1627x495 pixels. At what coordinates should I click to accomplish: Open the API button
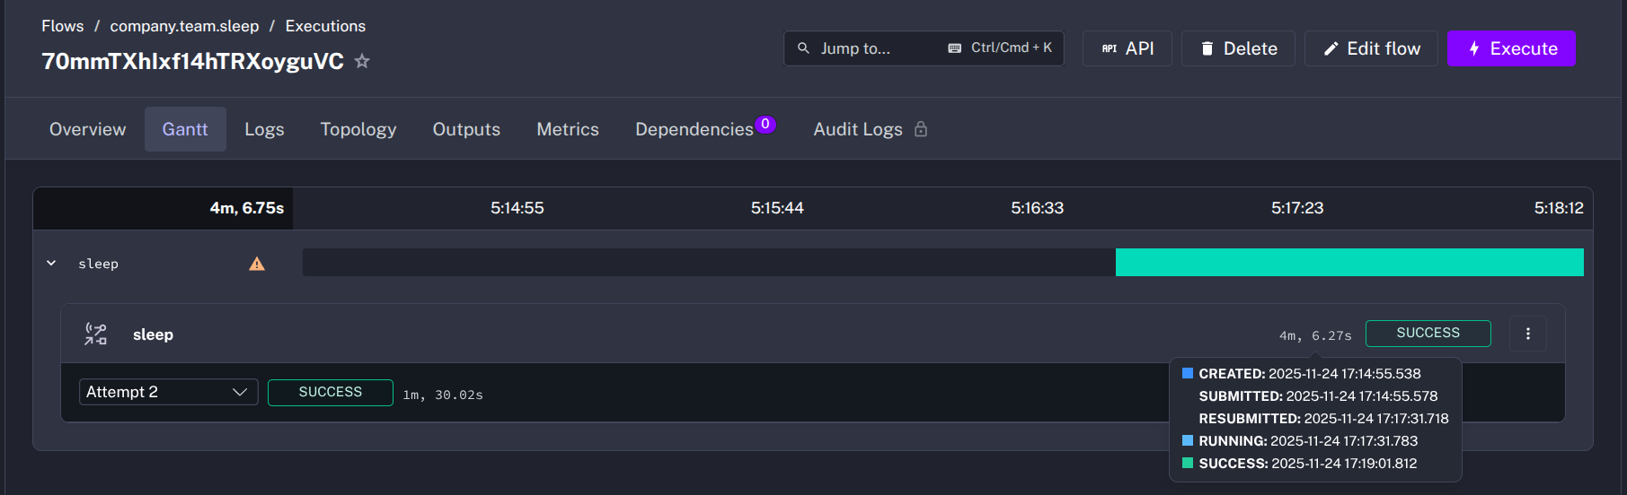coord(1127,48)
